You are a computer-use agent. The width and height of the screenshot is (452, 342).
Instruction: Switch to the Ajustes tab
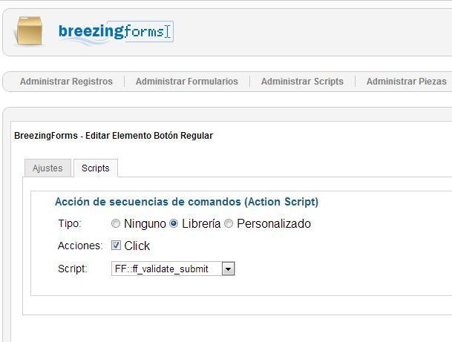[x=48, y=168]
